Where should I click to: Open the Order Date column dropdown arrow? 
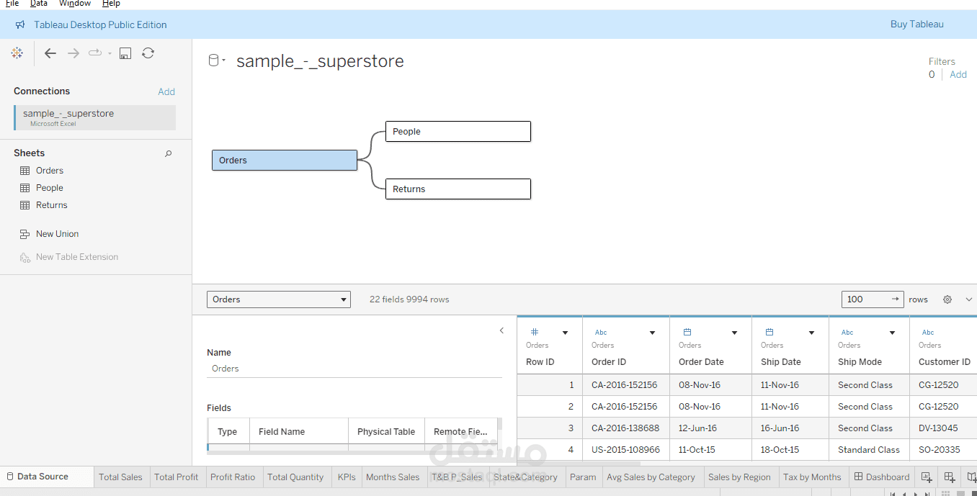(x=735, y=333)
